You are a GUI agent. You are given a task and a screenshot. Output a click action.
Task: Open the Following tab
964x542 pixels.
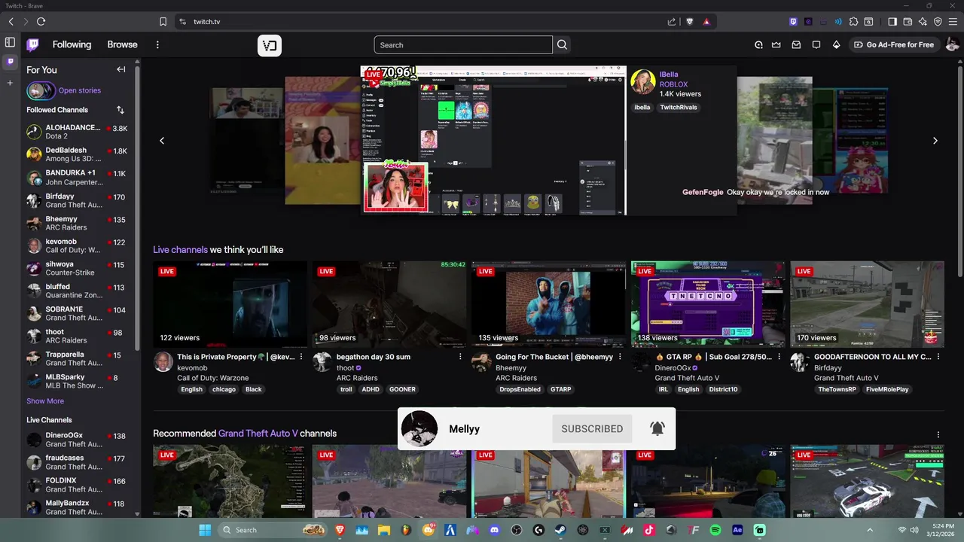72,44
